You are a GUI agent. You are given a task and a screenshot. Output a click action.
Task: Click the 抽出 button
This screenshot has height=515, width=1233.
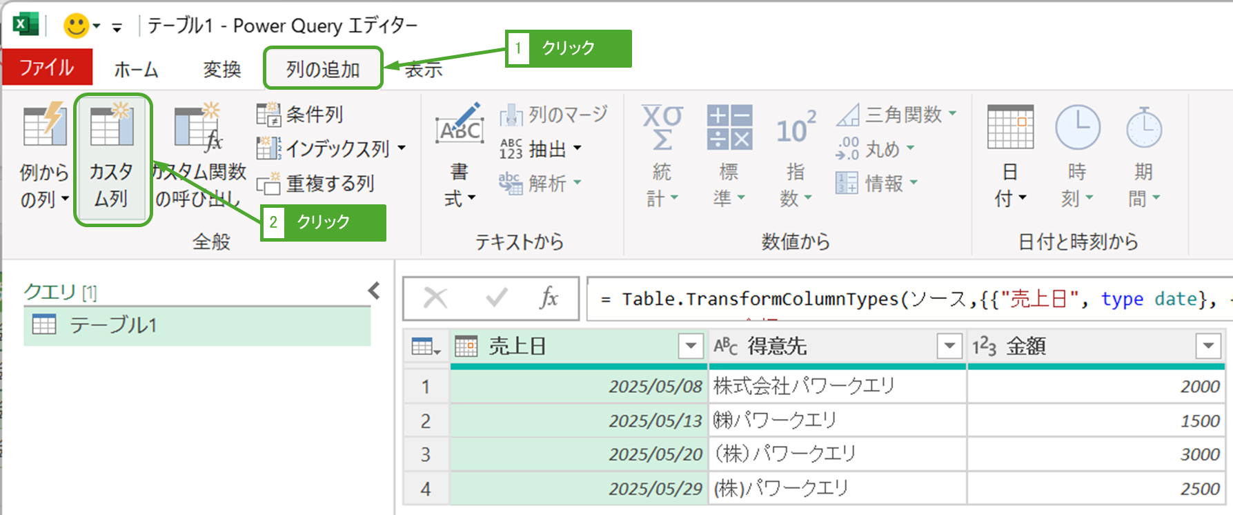(x=532, y=148)
